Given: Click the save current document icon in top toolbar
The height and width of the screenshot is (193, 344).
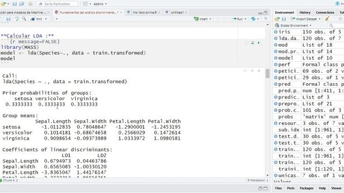Looking at the screenshot, I should (15, 4).
